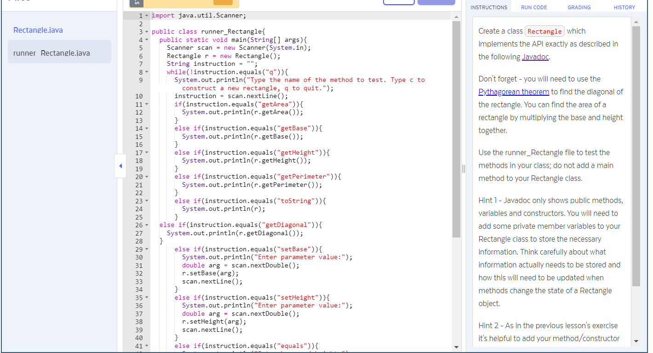
Task: Collapse the setBase else-if at line 29
Action: pos(146,249)
